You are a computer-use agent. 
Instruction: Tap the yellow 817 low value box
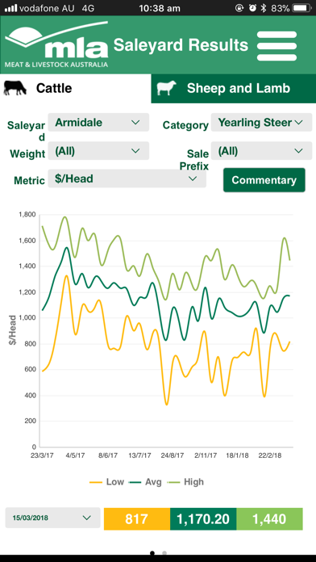[x=137, y=518]
